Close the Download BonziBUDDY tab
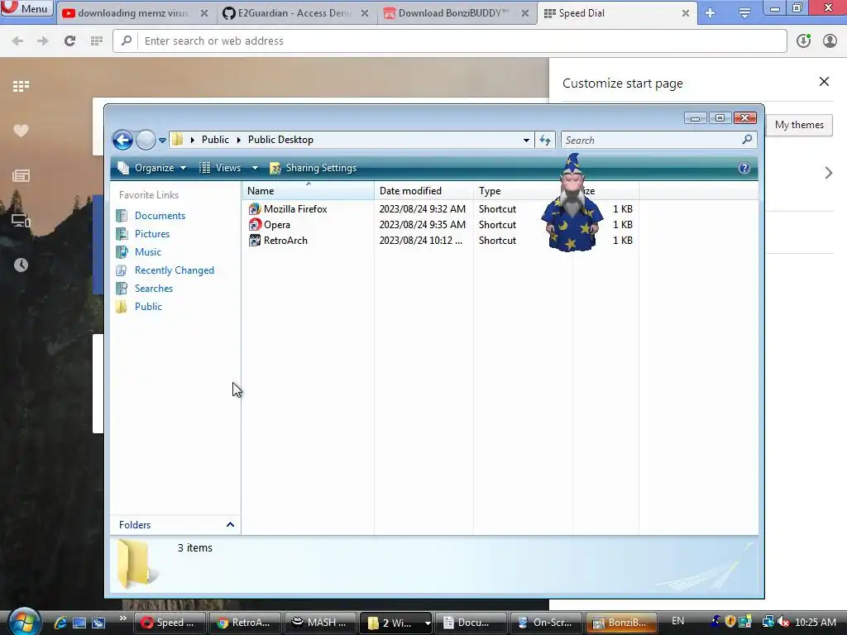Screen dimensions: 847x635 (x=524, y=13)
